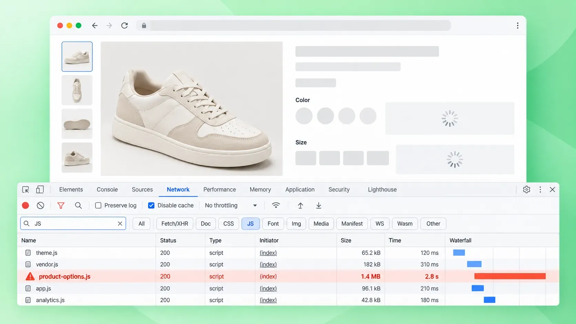This screenshot has height=324, width=576.
Task: Reload the browser page
Action: [x=124, y=25]
